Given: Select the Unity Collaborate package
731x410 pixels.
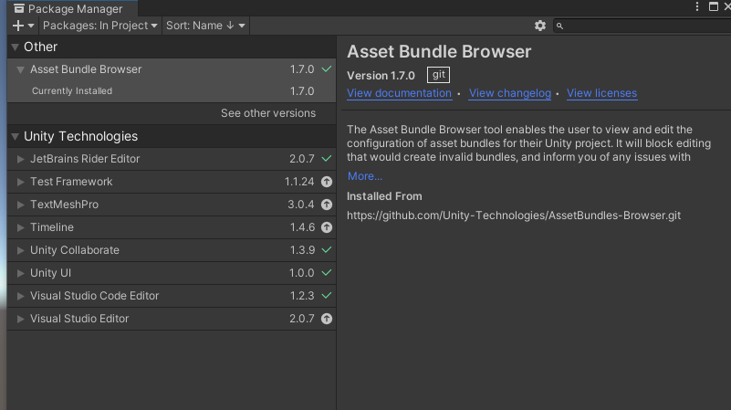Looking at the screenshot, I should tap(172, 250).
